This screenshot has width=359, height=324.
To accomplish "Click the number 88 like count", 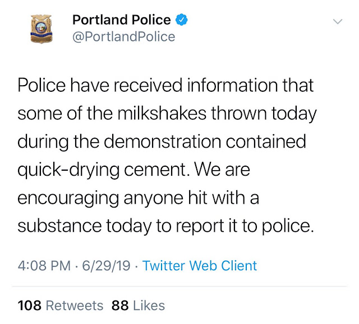I will pos(120,306).
